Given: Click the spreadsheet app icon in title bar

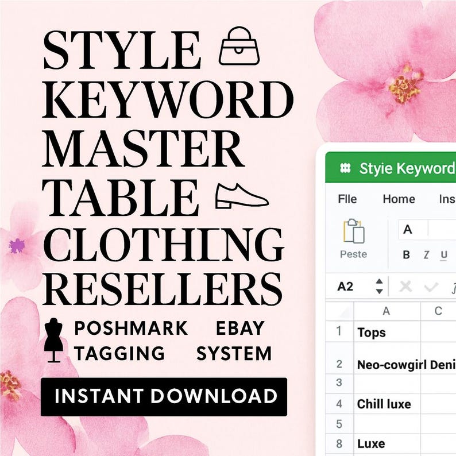Looking at the screenshot, I should (x=345, y=168).
